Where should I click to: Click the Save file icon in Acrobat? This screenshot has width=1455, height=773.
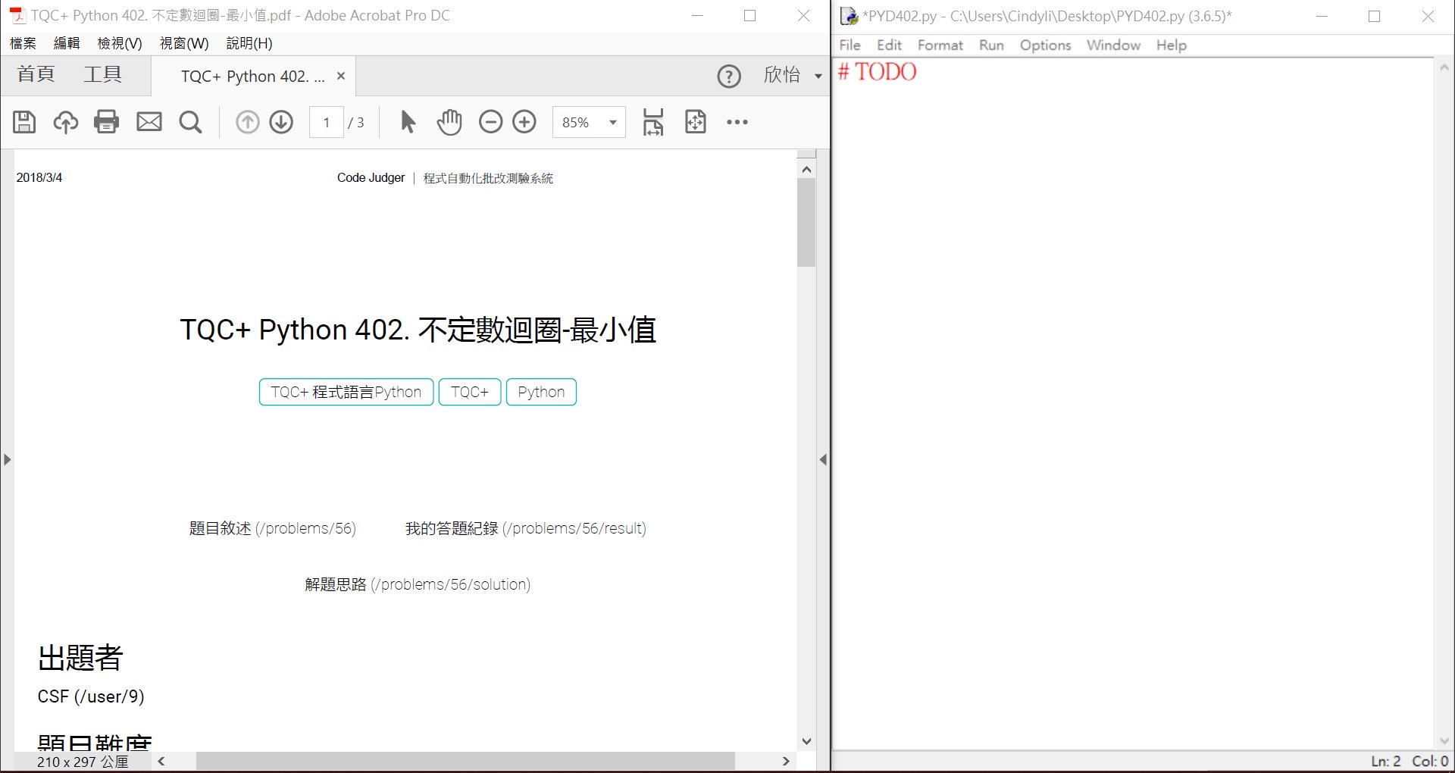[24, 122]
